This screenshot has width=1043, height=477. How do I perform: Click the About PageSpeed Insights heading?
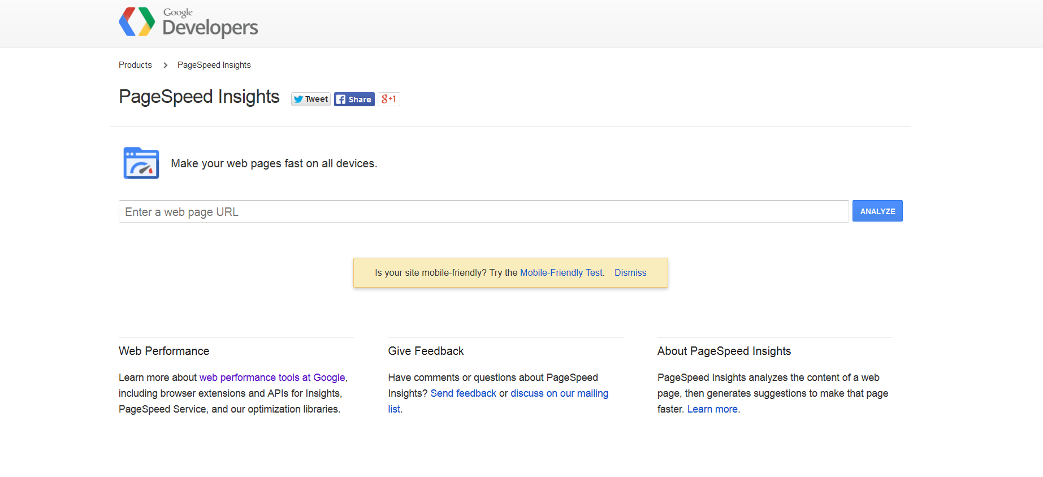(x=724, y=351)
